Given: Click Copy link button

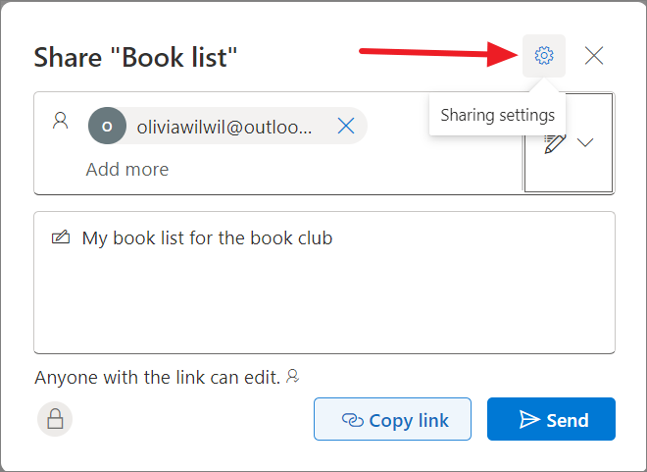Looking at the screenshot, I should 392,419.
